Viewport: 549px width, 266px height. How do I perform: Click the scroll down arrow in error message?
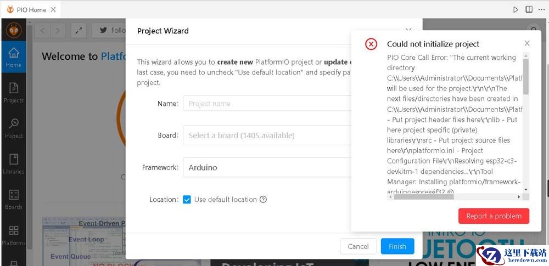526,189
